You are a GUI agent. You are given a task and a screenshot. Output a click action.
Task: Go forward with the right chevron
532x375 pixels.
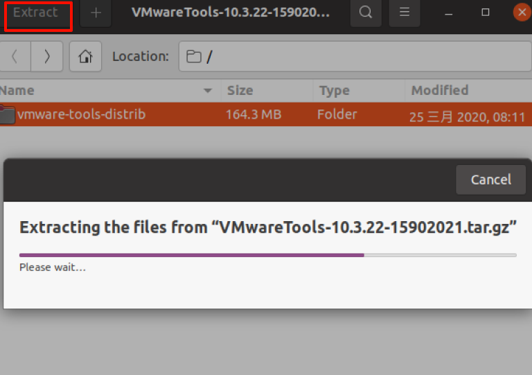point(47,57)
